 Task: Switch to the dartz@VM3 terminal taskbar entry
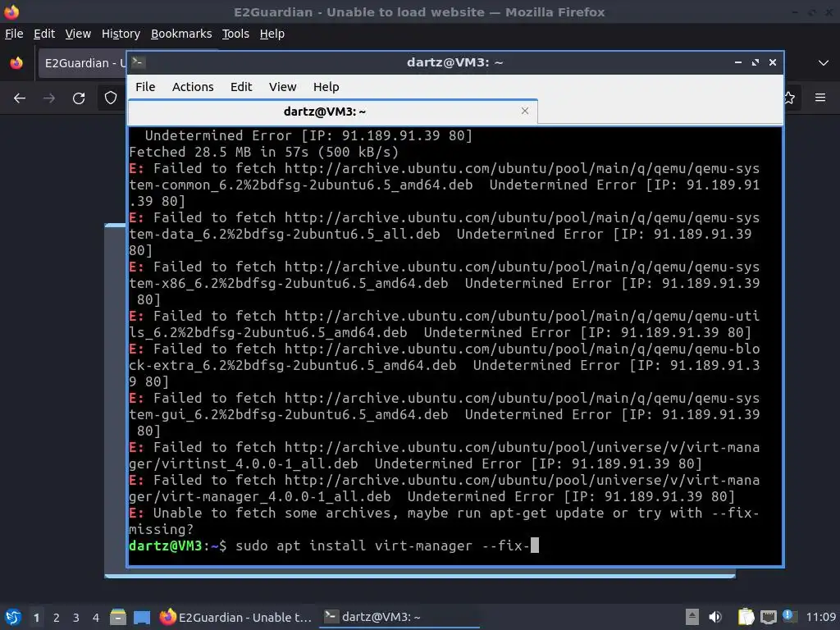399,617
